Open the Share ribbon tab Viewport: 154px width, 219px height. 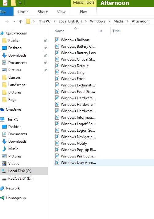(43, 12)
